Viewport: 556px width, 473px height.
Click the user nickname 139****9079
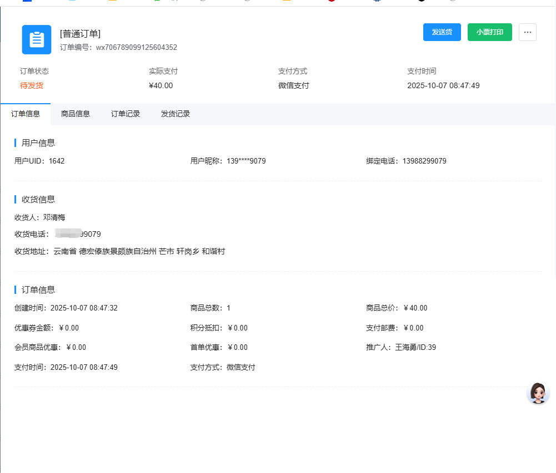tap(246, 161)
